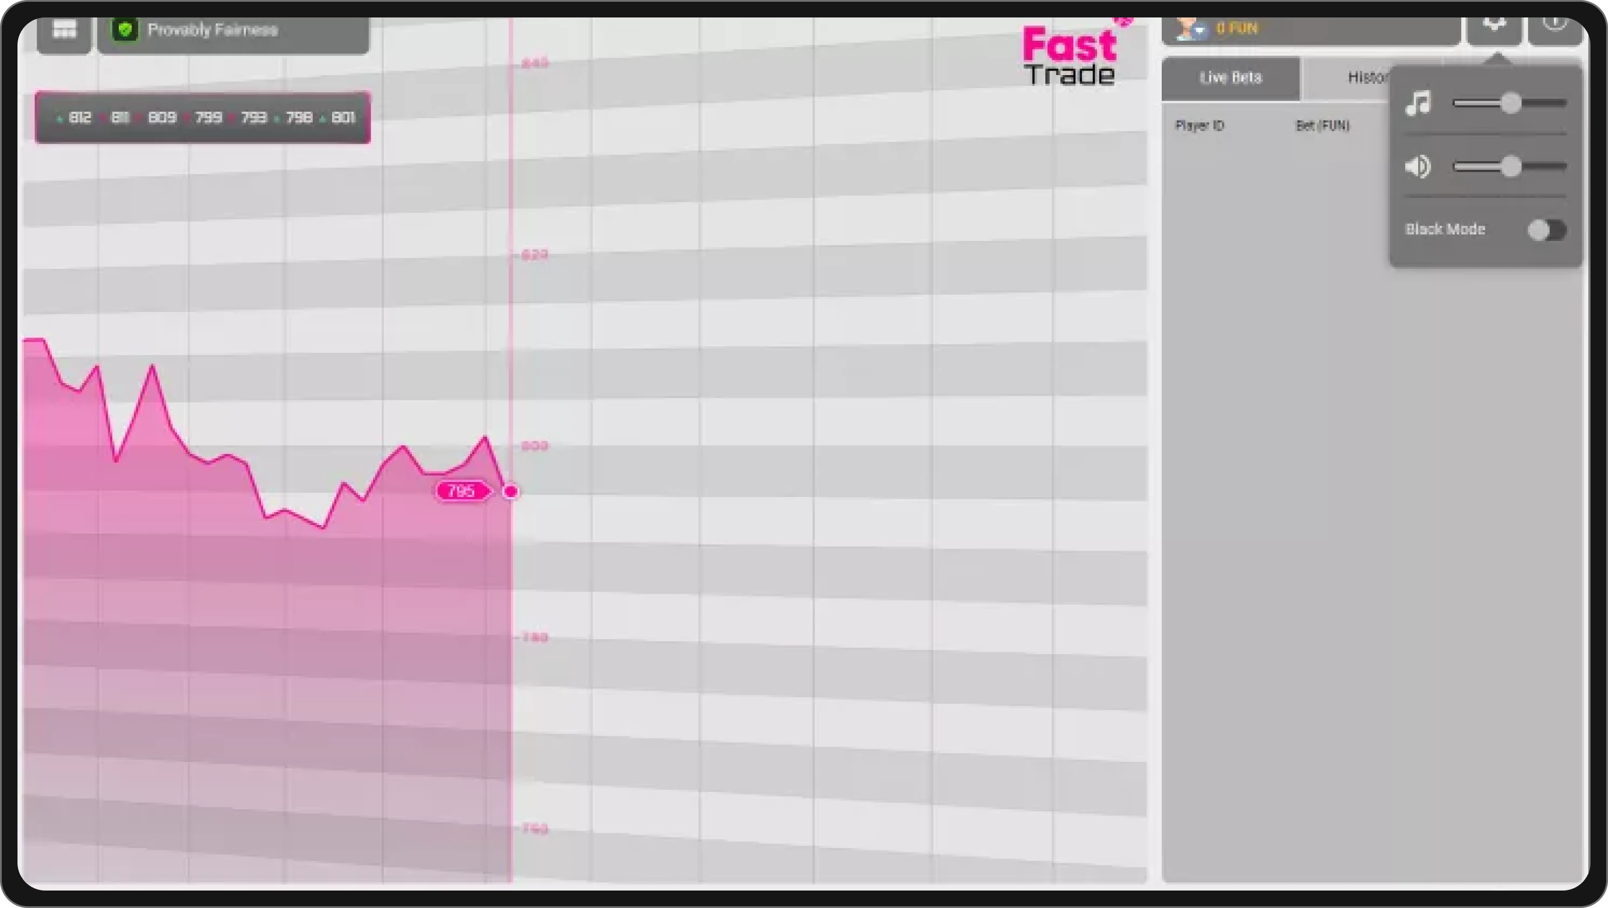Viewport: 1608px width, 908px height.
Task: Enable Black Mode
Action: tap(1549, 230)
